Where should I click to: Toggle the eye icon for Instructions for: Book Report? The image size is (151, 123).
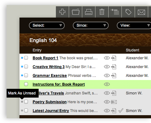coord(107,84)
